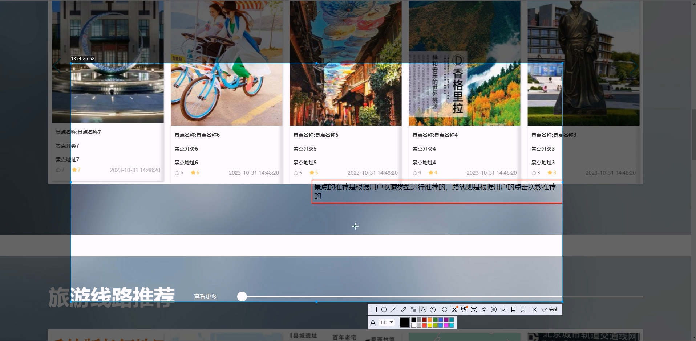The image size is (696, 341).
Task: Undo the last annotation
Action: pyautogui.click(x=445, y=309)
